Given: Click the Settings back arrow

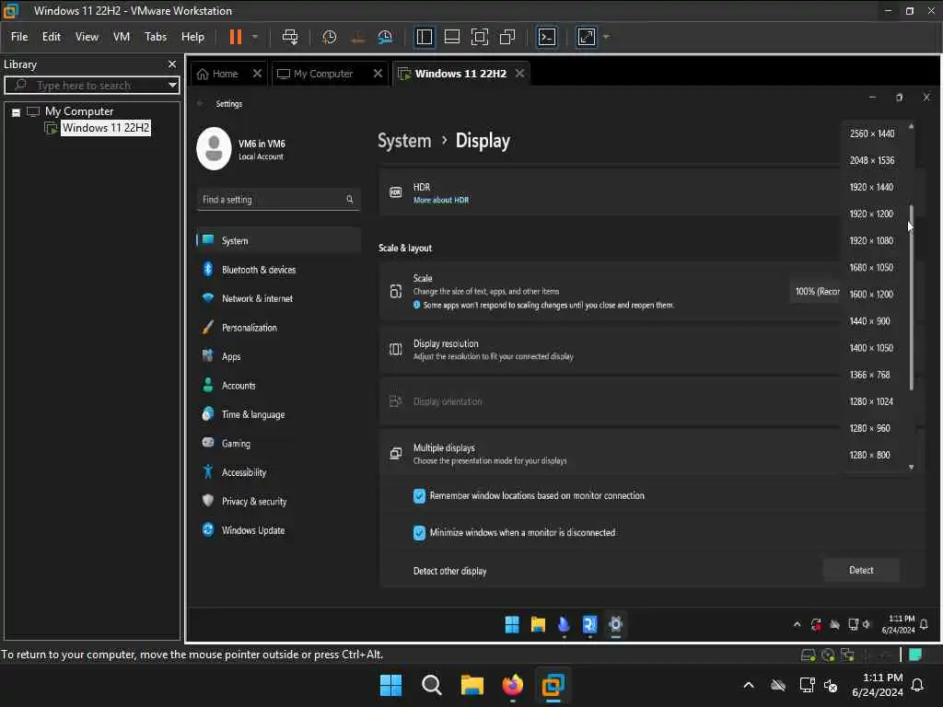Looking at the screenshot, I should coord(200,103).
